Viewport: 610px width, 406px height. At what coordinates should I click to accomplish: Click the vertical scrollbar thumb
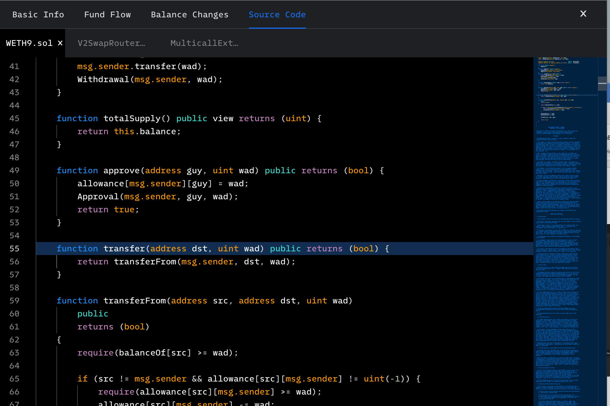(602, 83)
